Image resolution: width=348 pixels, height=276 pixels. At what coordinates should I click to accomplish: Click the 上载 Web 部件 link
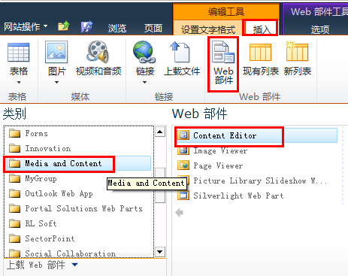click(x=35, y=265)
